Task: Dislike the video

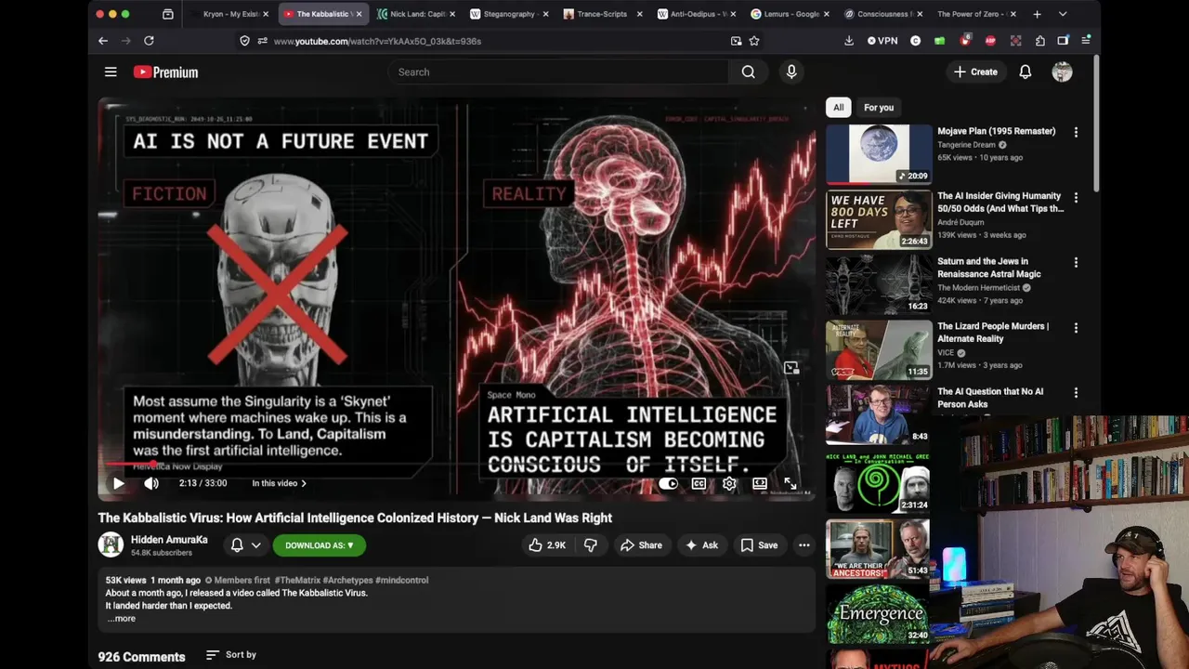Action: (x=591, y=545)
